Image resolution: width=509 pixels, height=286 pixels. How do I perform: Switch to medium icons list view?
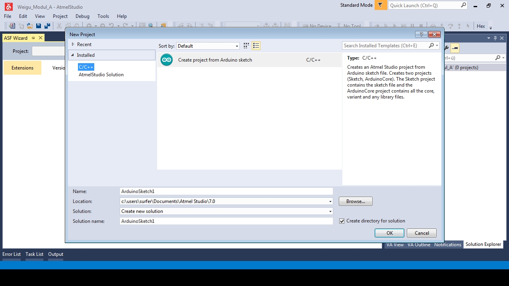[256, 46]
